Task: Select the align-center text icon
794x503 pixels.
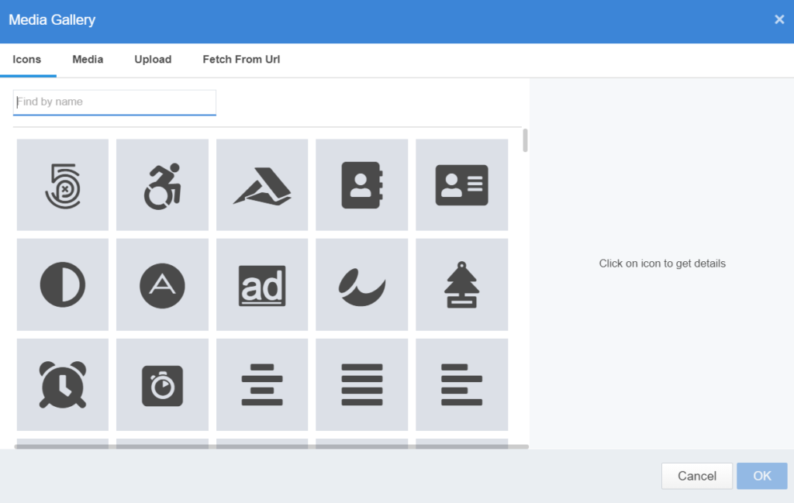Action: coord(262,384)
